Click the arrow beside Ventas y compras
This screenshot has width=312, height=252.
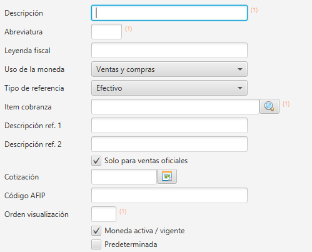[240, 69]
